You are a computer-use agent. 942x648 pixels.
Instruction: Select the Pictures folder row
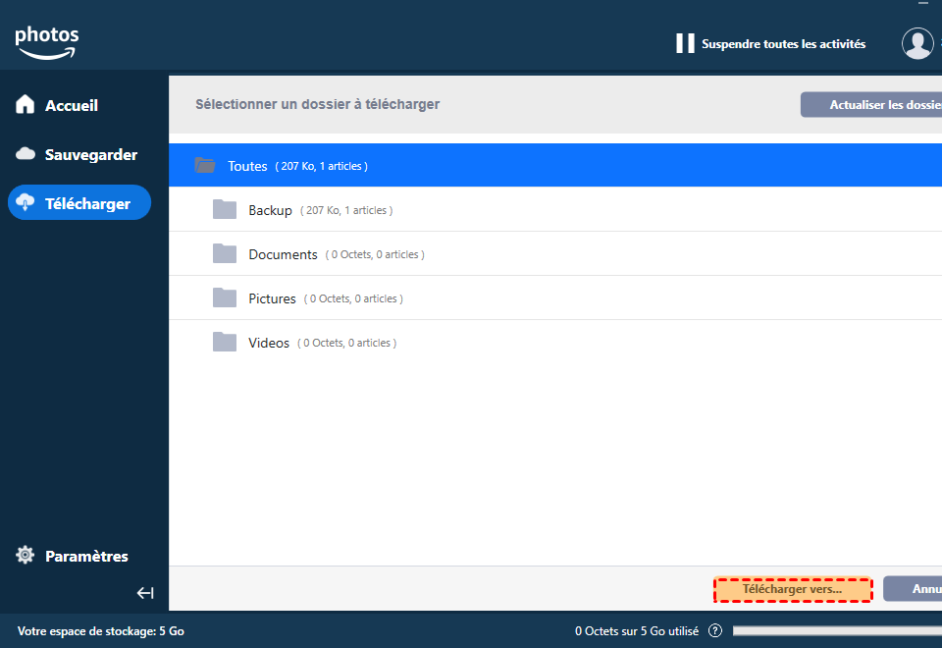(x=555, y=297)
